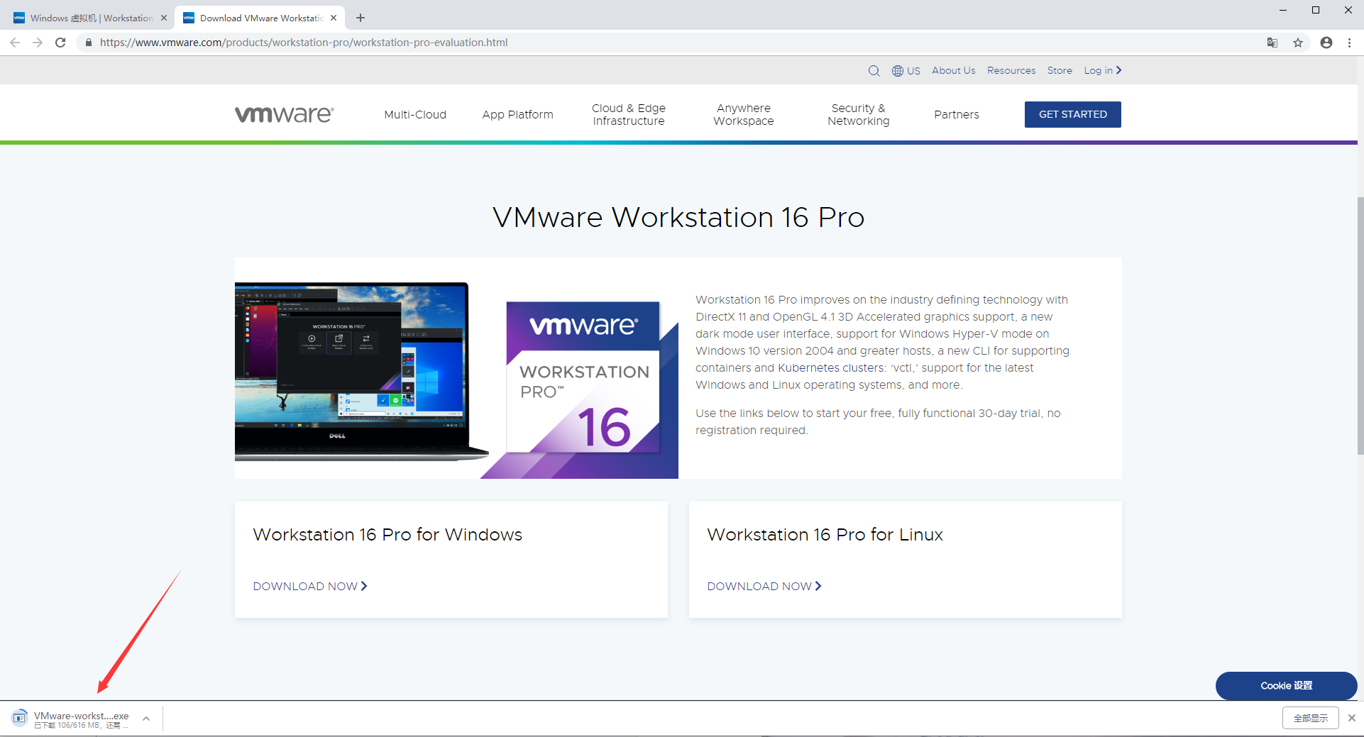
Task: Click the GET STARTED button
Action: (1072, 114)
